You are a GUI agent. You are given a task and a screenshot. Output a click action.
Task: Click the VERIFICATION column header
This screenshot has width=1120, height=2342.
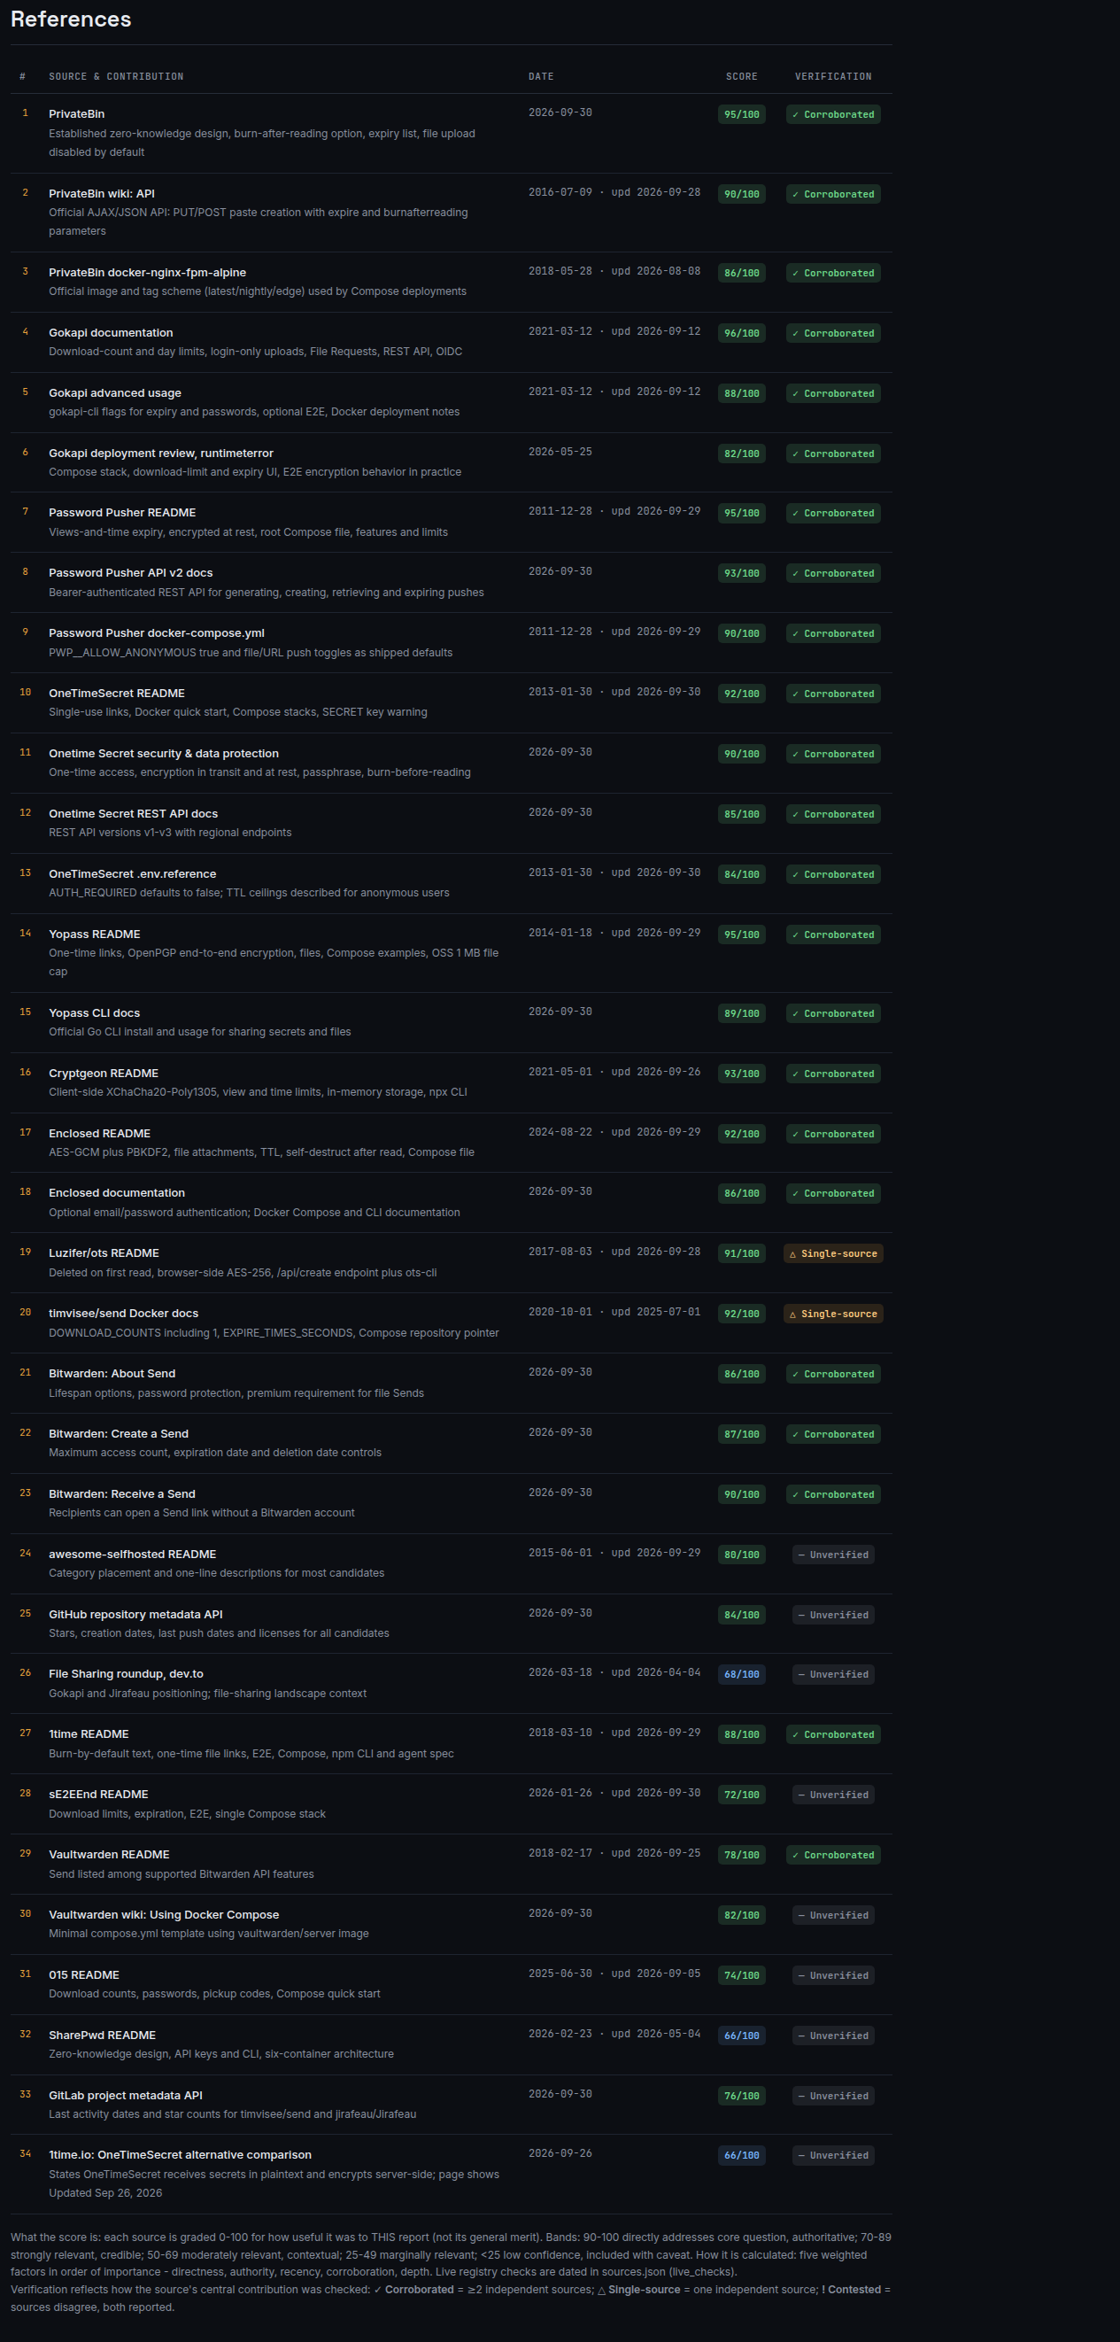tap(834, 76)
